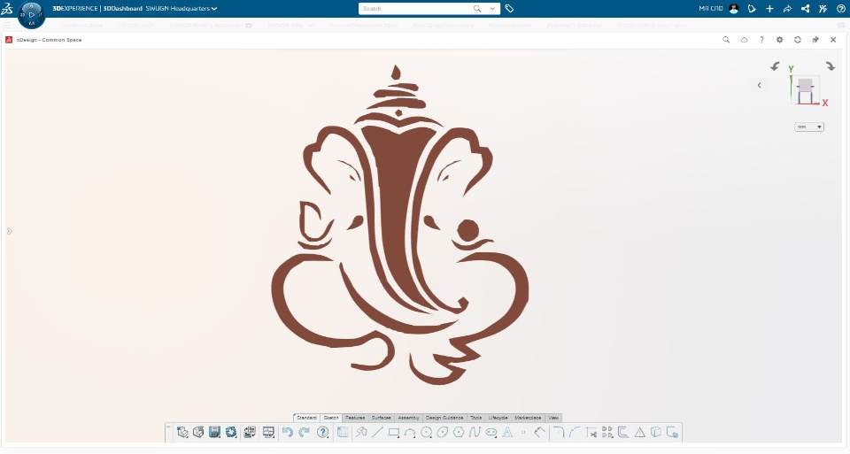Select the Polygon sketch tool
This screenshot has height=454, width=850.
459,432
